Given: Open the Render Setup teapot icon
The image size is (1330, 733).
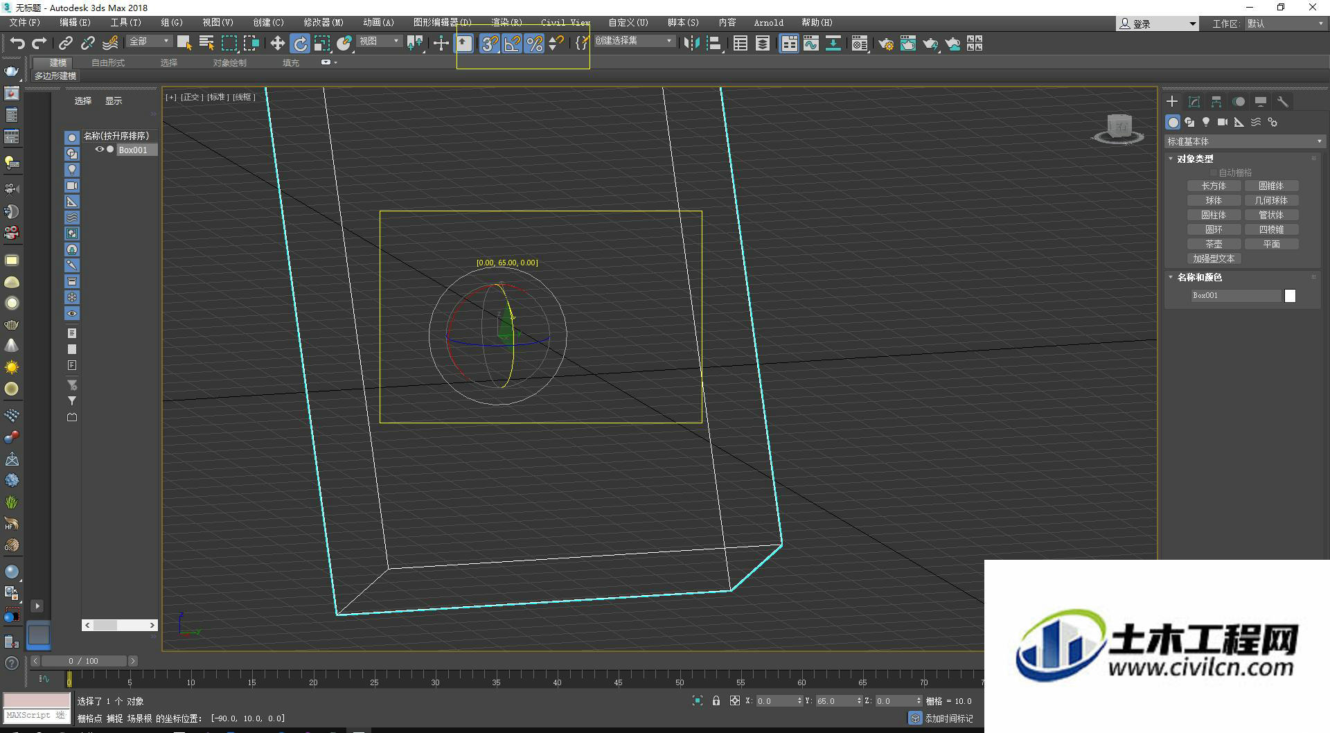Looking at the screenshot, I should click(x=886, y=44).
